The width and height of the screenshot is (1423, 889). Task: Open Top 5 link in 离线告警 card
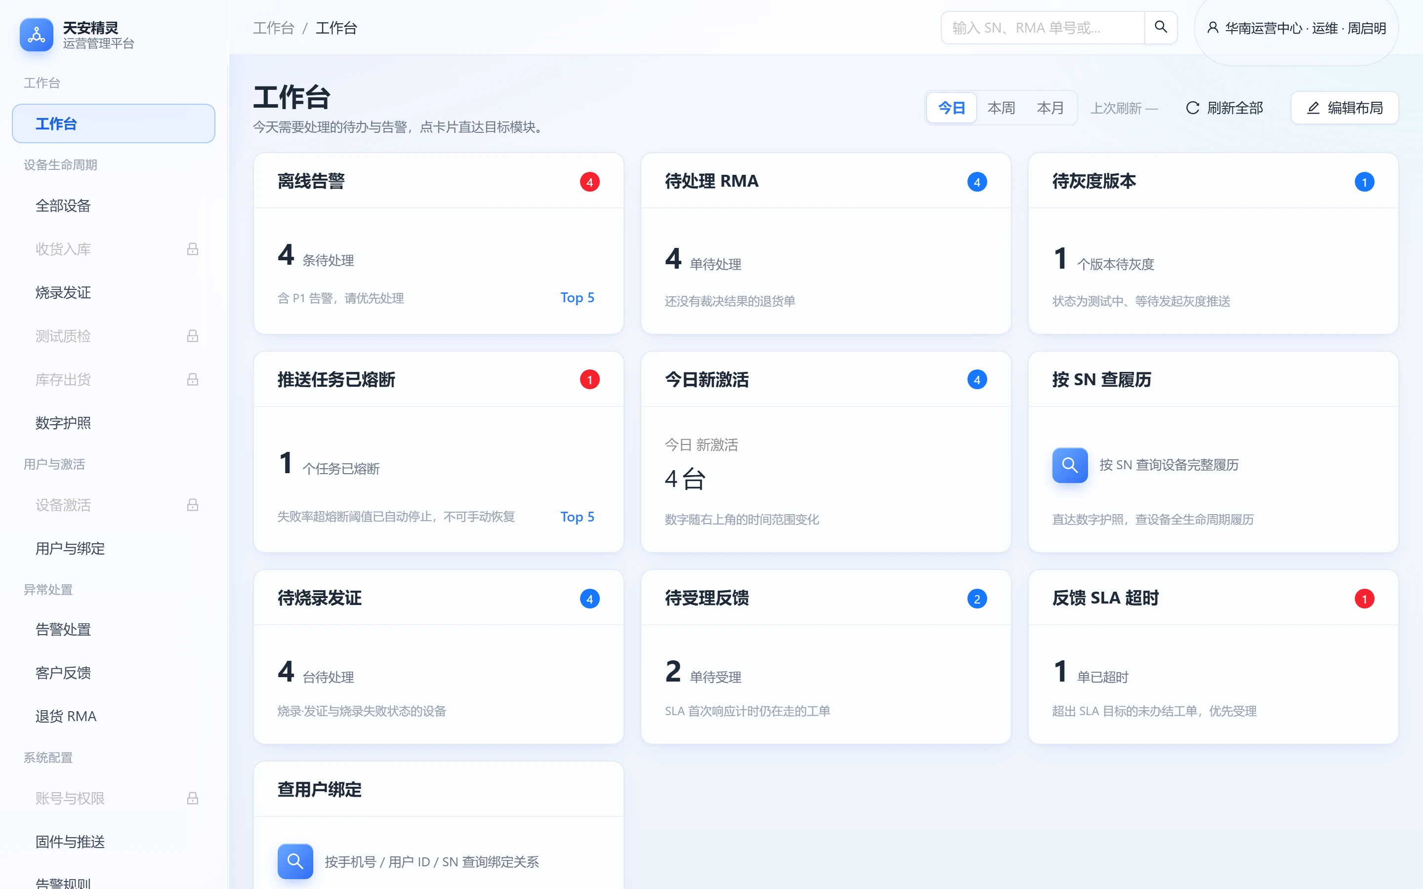577,297
